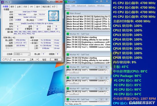Close the Worker #5 child window

click(x=106, y=67)
